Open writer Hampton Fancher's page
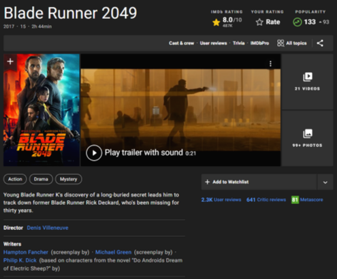Image resolution: width=337 pixels, height=279 pixels. click(x=26, y=252)
